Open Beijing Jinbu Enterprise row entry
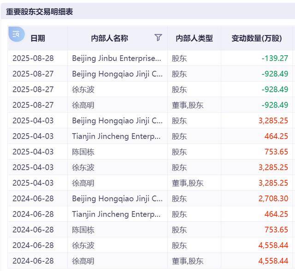 (117, 58)
